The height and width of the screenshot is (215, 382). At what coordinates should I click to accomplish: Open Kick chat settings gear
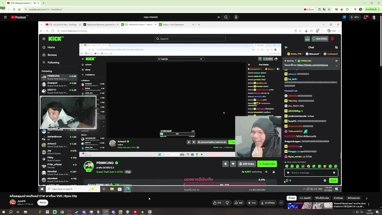(x=325, y=180)
